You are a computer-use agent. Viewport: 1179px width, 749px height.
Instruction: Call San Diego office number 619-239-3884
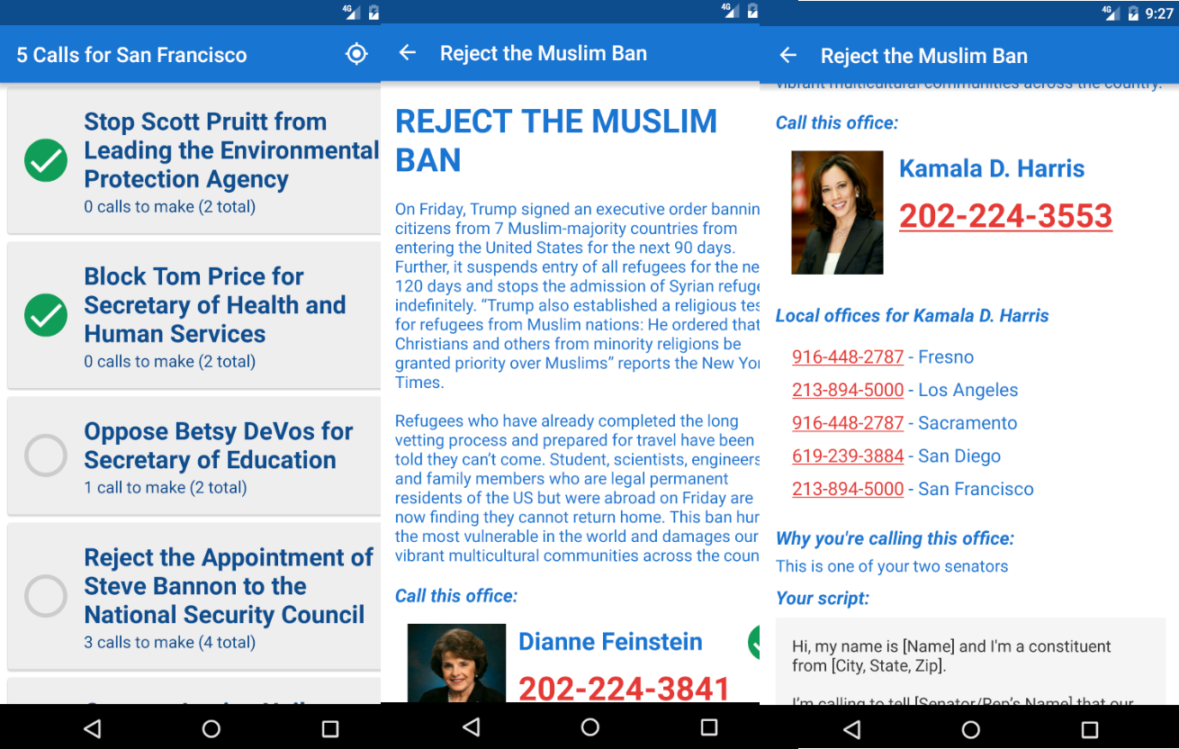pyautogui.click(x=848, y=456)
